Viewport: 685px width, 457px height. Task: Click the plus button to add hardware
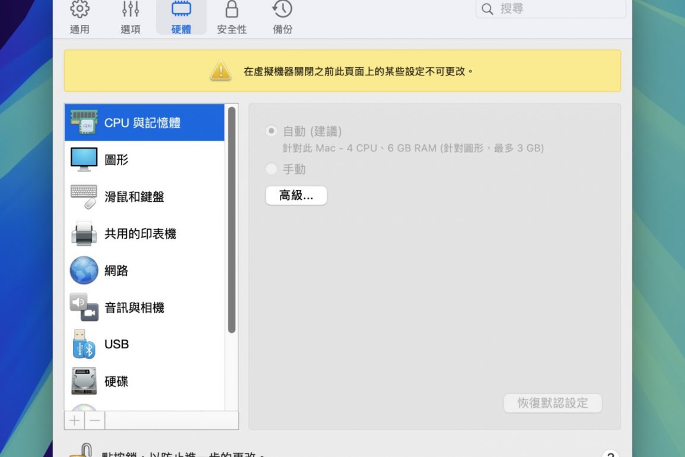(74, 420)
